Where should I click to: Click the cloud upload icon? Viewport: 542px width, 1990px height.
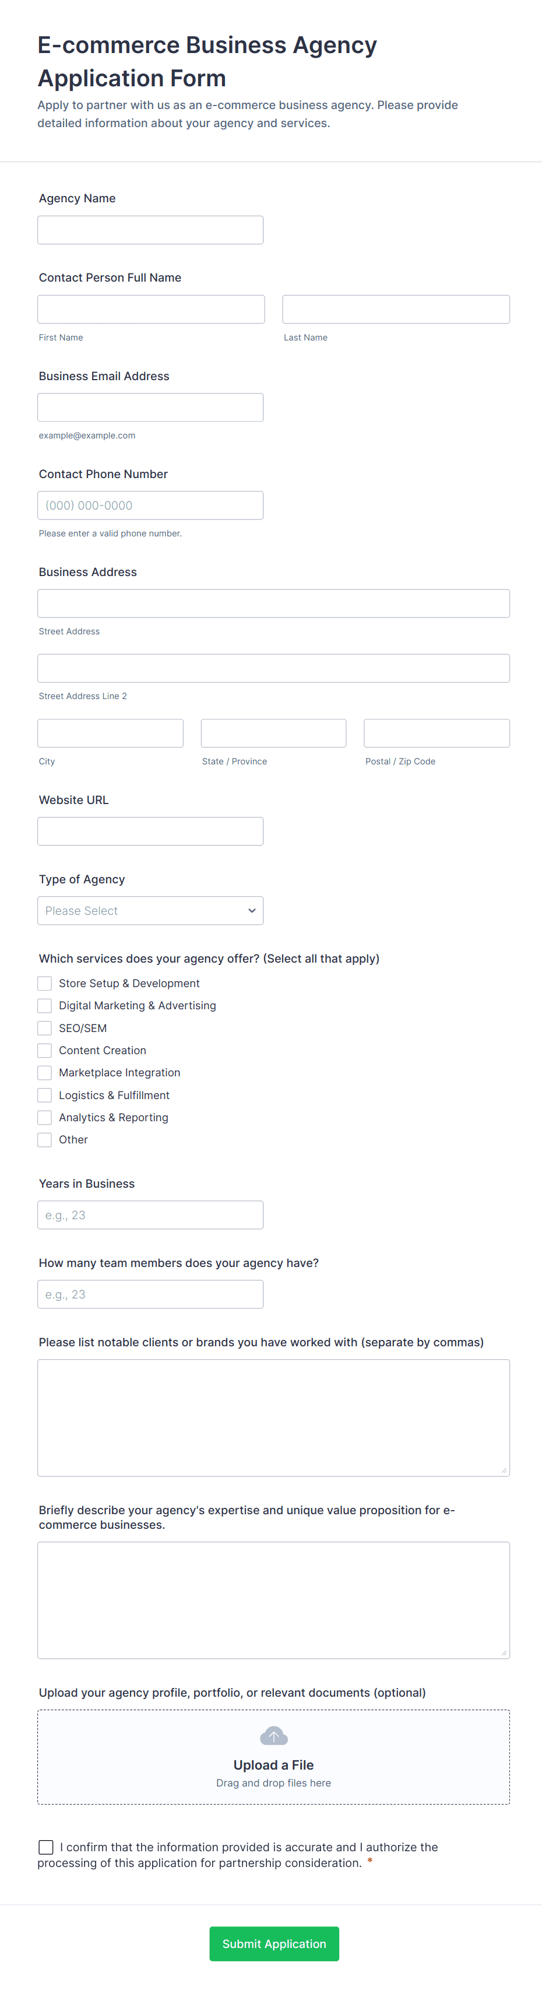(x=273, y=1736)
